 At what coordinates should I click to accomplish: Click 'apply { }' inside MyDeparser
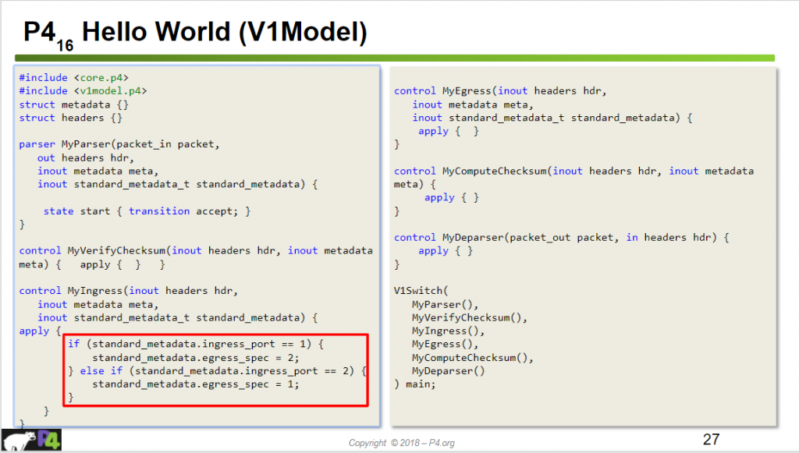coord(446,251)
